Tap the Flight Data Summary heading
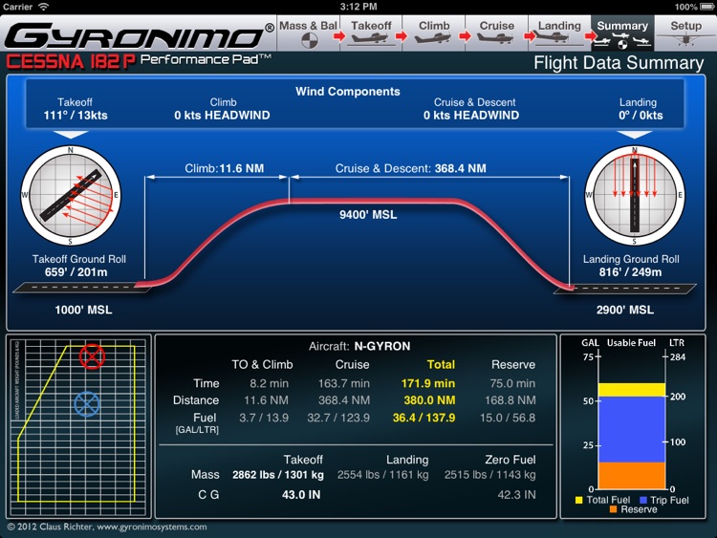The width and height of the screenshot is (717, 538). point(619,63)
